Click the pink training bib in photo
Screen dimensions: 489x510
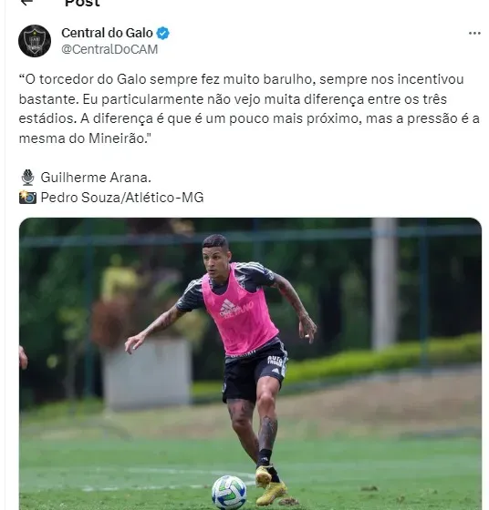tap(239, 311)
